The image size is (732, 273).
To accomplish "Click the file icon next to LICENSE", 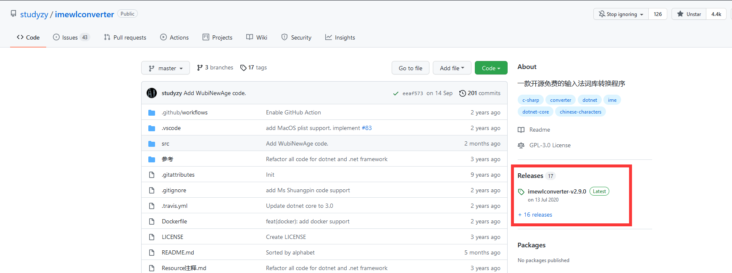I will pos(152,237).
